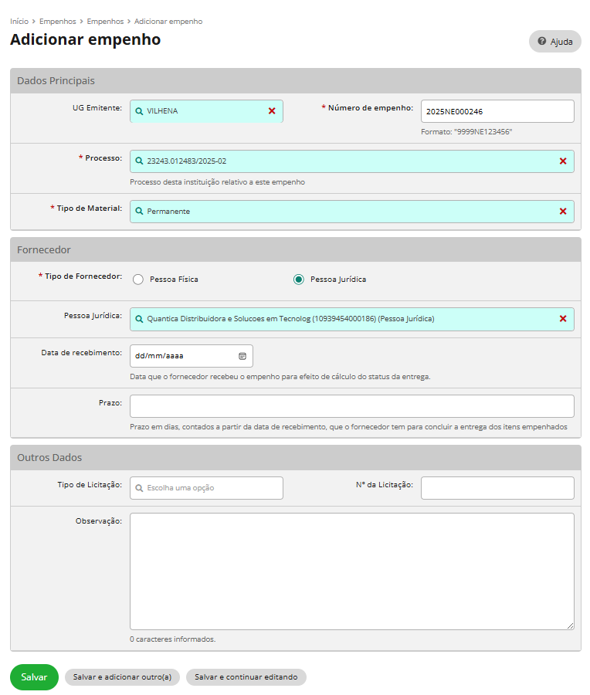Click Salvar e adicionar outro(a)
The width and height of the screenshot is (590, 695).
[x=122, y=677]
